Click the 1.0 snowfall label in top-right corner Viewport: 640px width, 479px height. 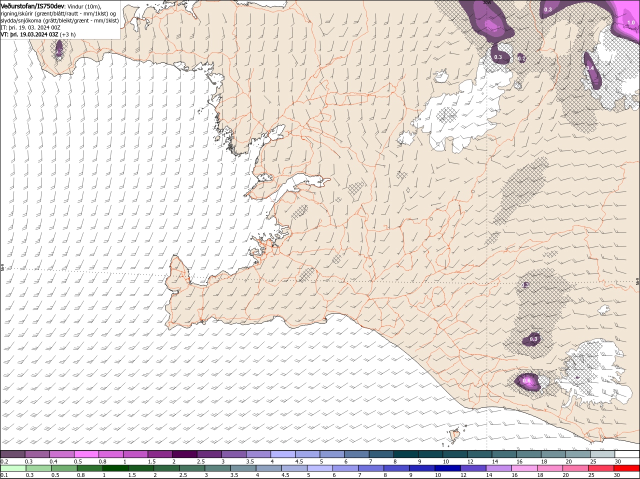point(631,22)
